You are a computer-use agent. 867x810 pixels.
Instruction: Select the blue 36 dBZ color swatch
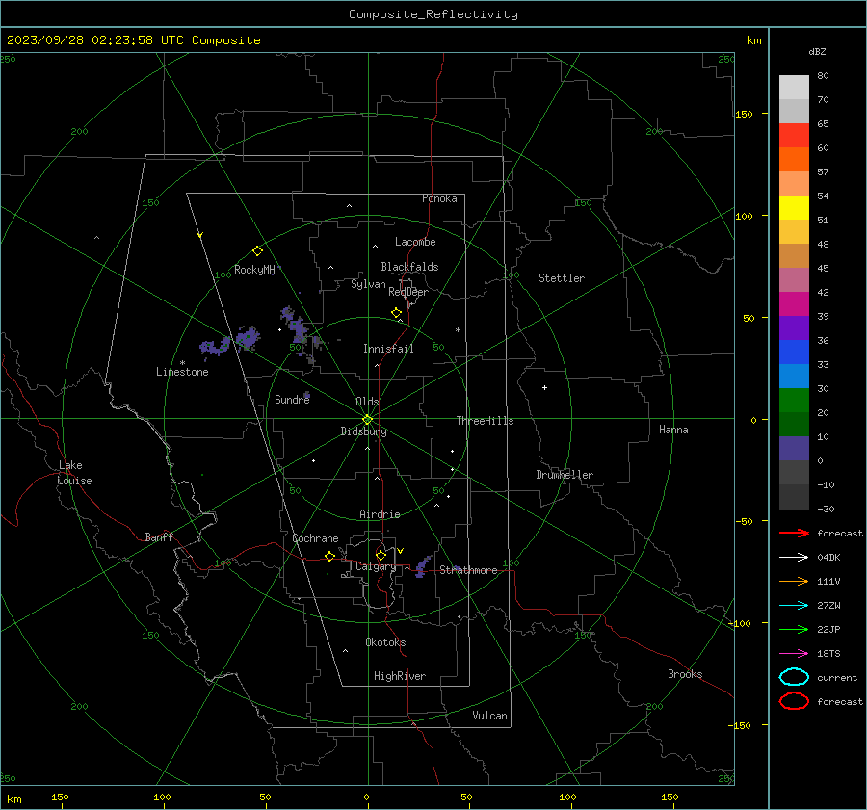794,352
